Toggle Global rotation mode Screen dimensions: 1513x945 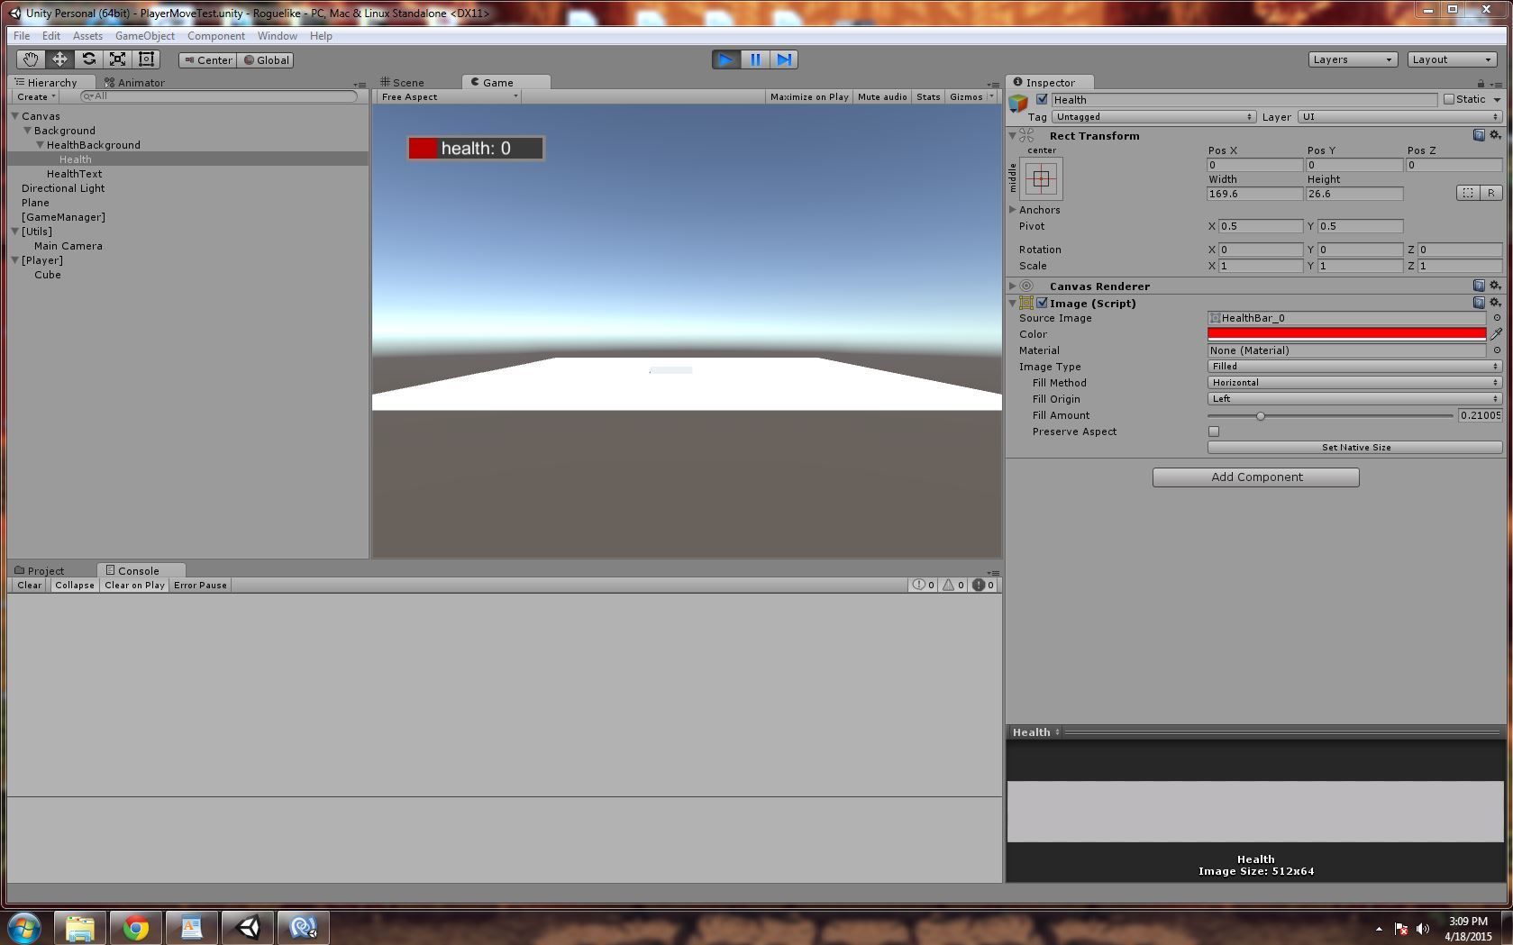266,60
